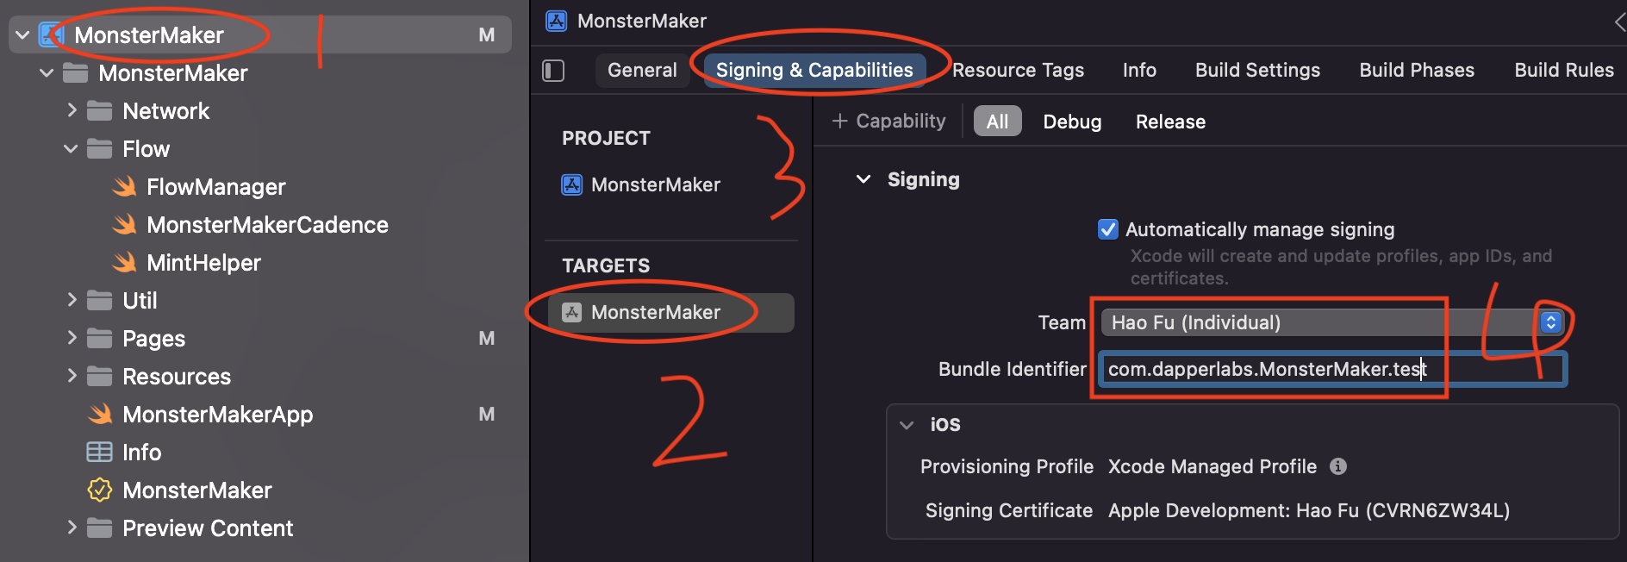Toggle the editor sidebar visibility
The image size is (1627, 562).
[552, 71]
